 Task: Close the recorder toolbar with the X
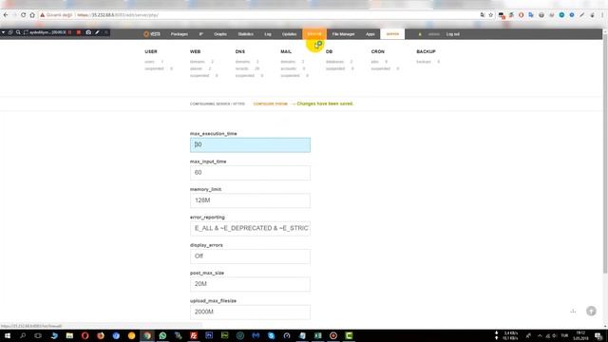pos(105,32)
